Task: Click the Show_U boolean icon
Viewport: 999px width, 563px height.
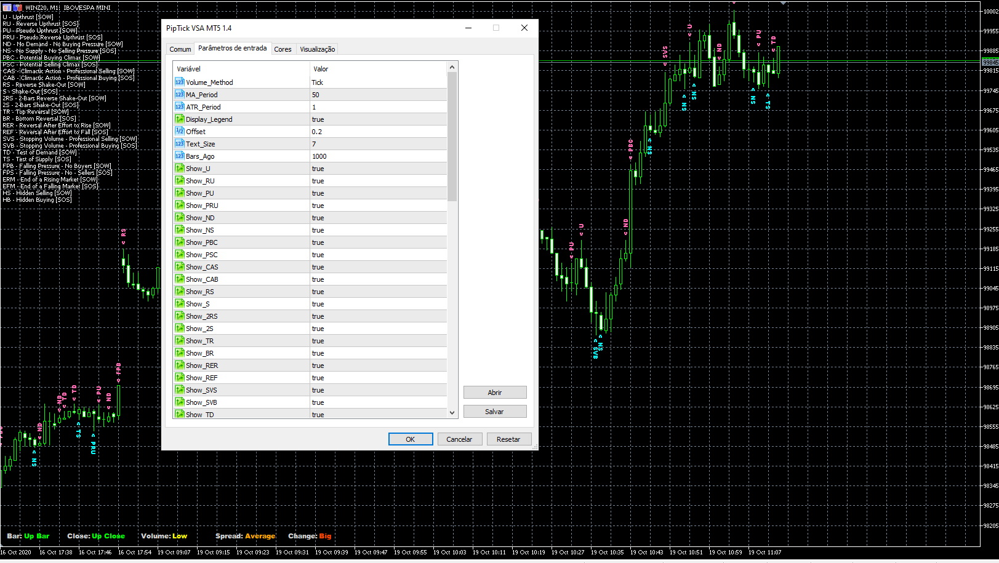Action: (179, 168)
